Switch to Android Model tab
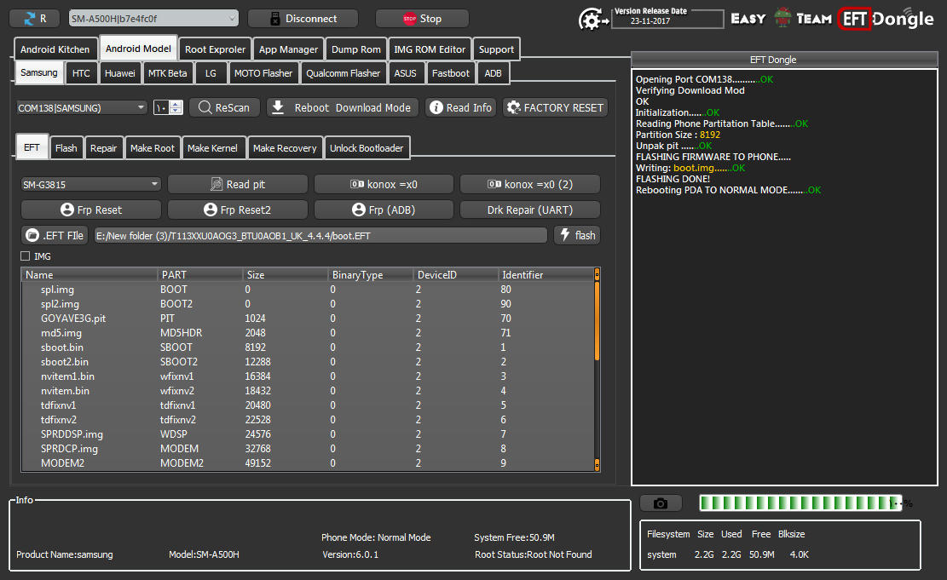 [138, 49]
